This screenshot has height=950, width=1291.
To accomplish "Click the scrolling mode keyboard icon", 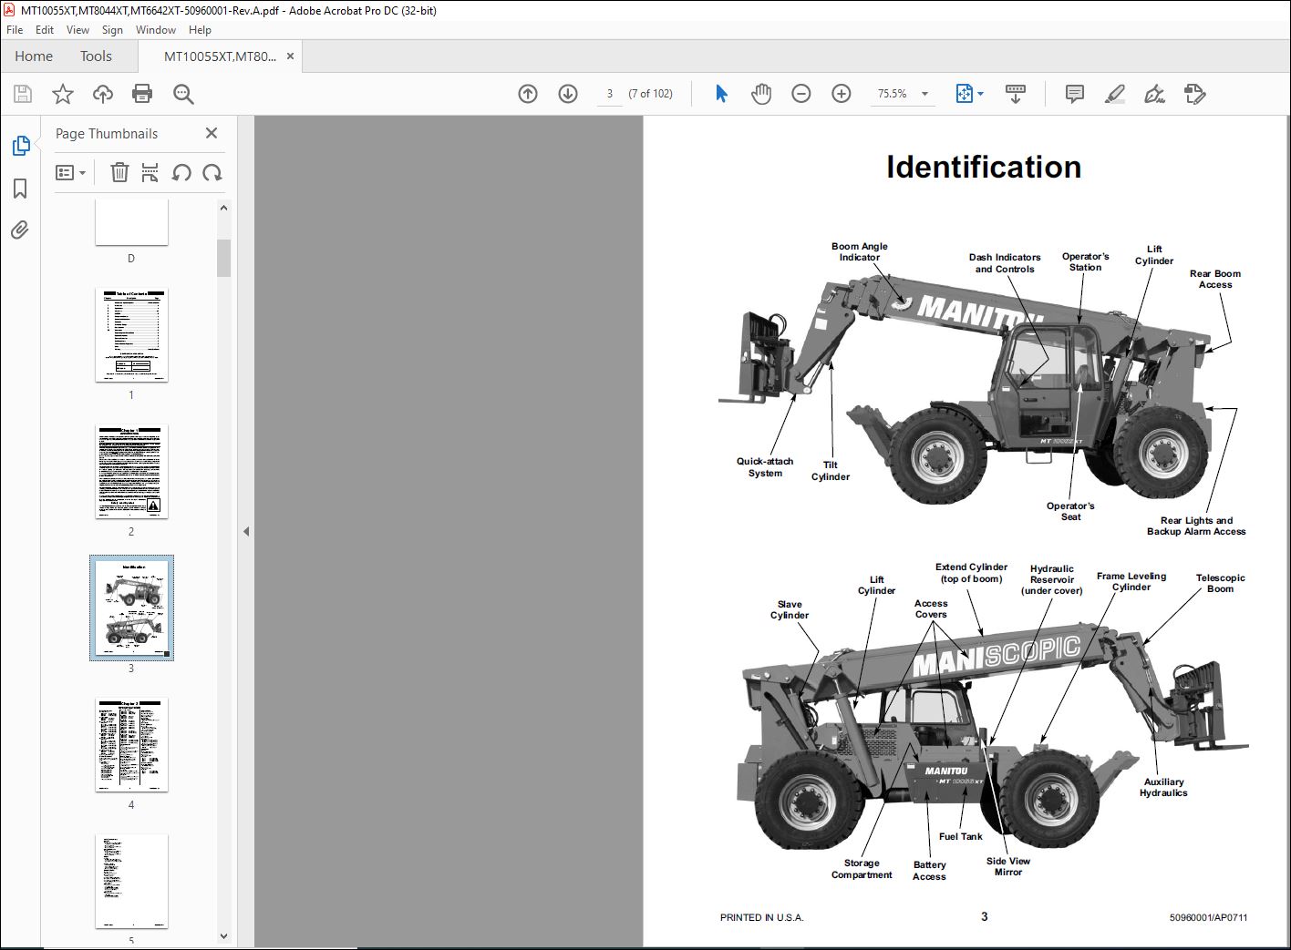I will pyautogui.click(x=1016, y=94).
